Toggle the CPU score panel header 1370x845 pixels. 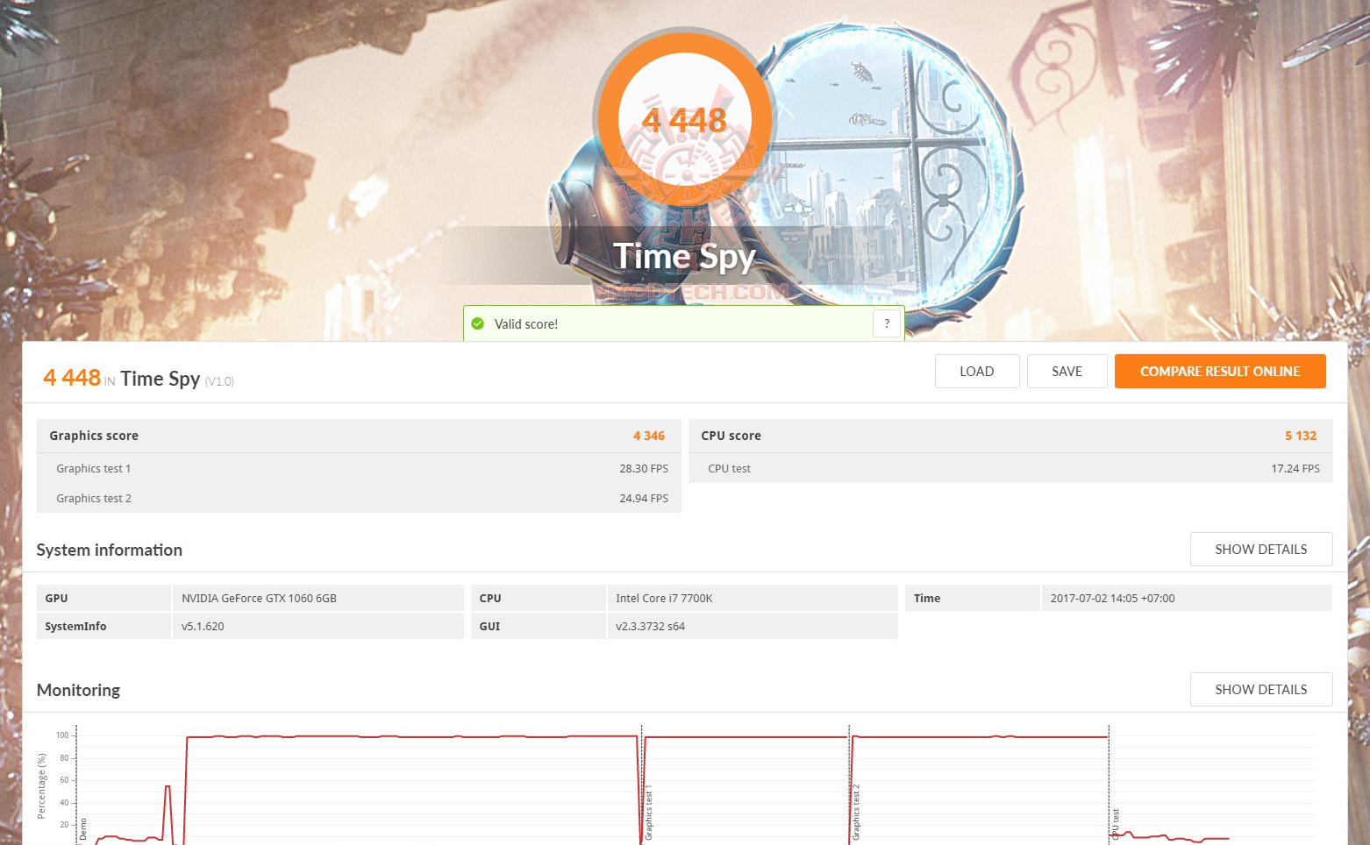(x=731, y=436)
